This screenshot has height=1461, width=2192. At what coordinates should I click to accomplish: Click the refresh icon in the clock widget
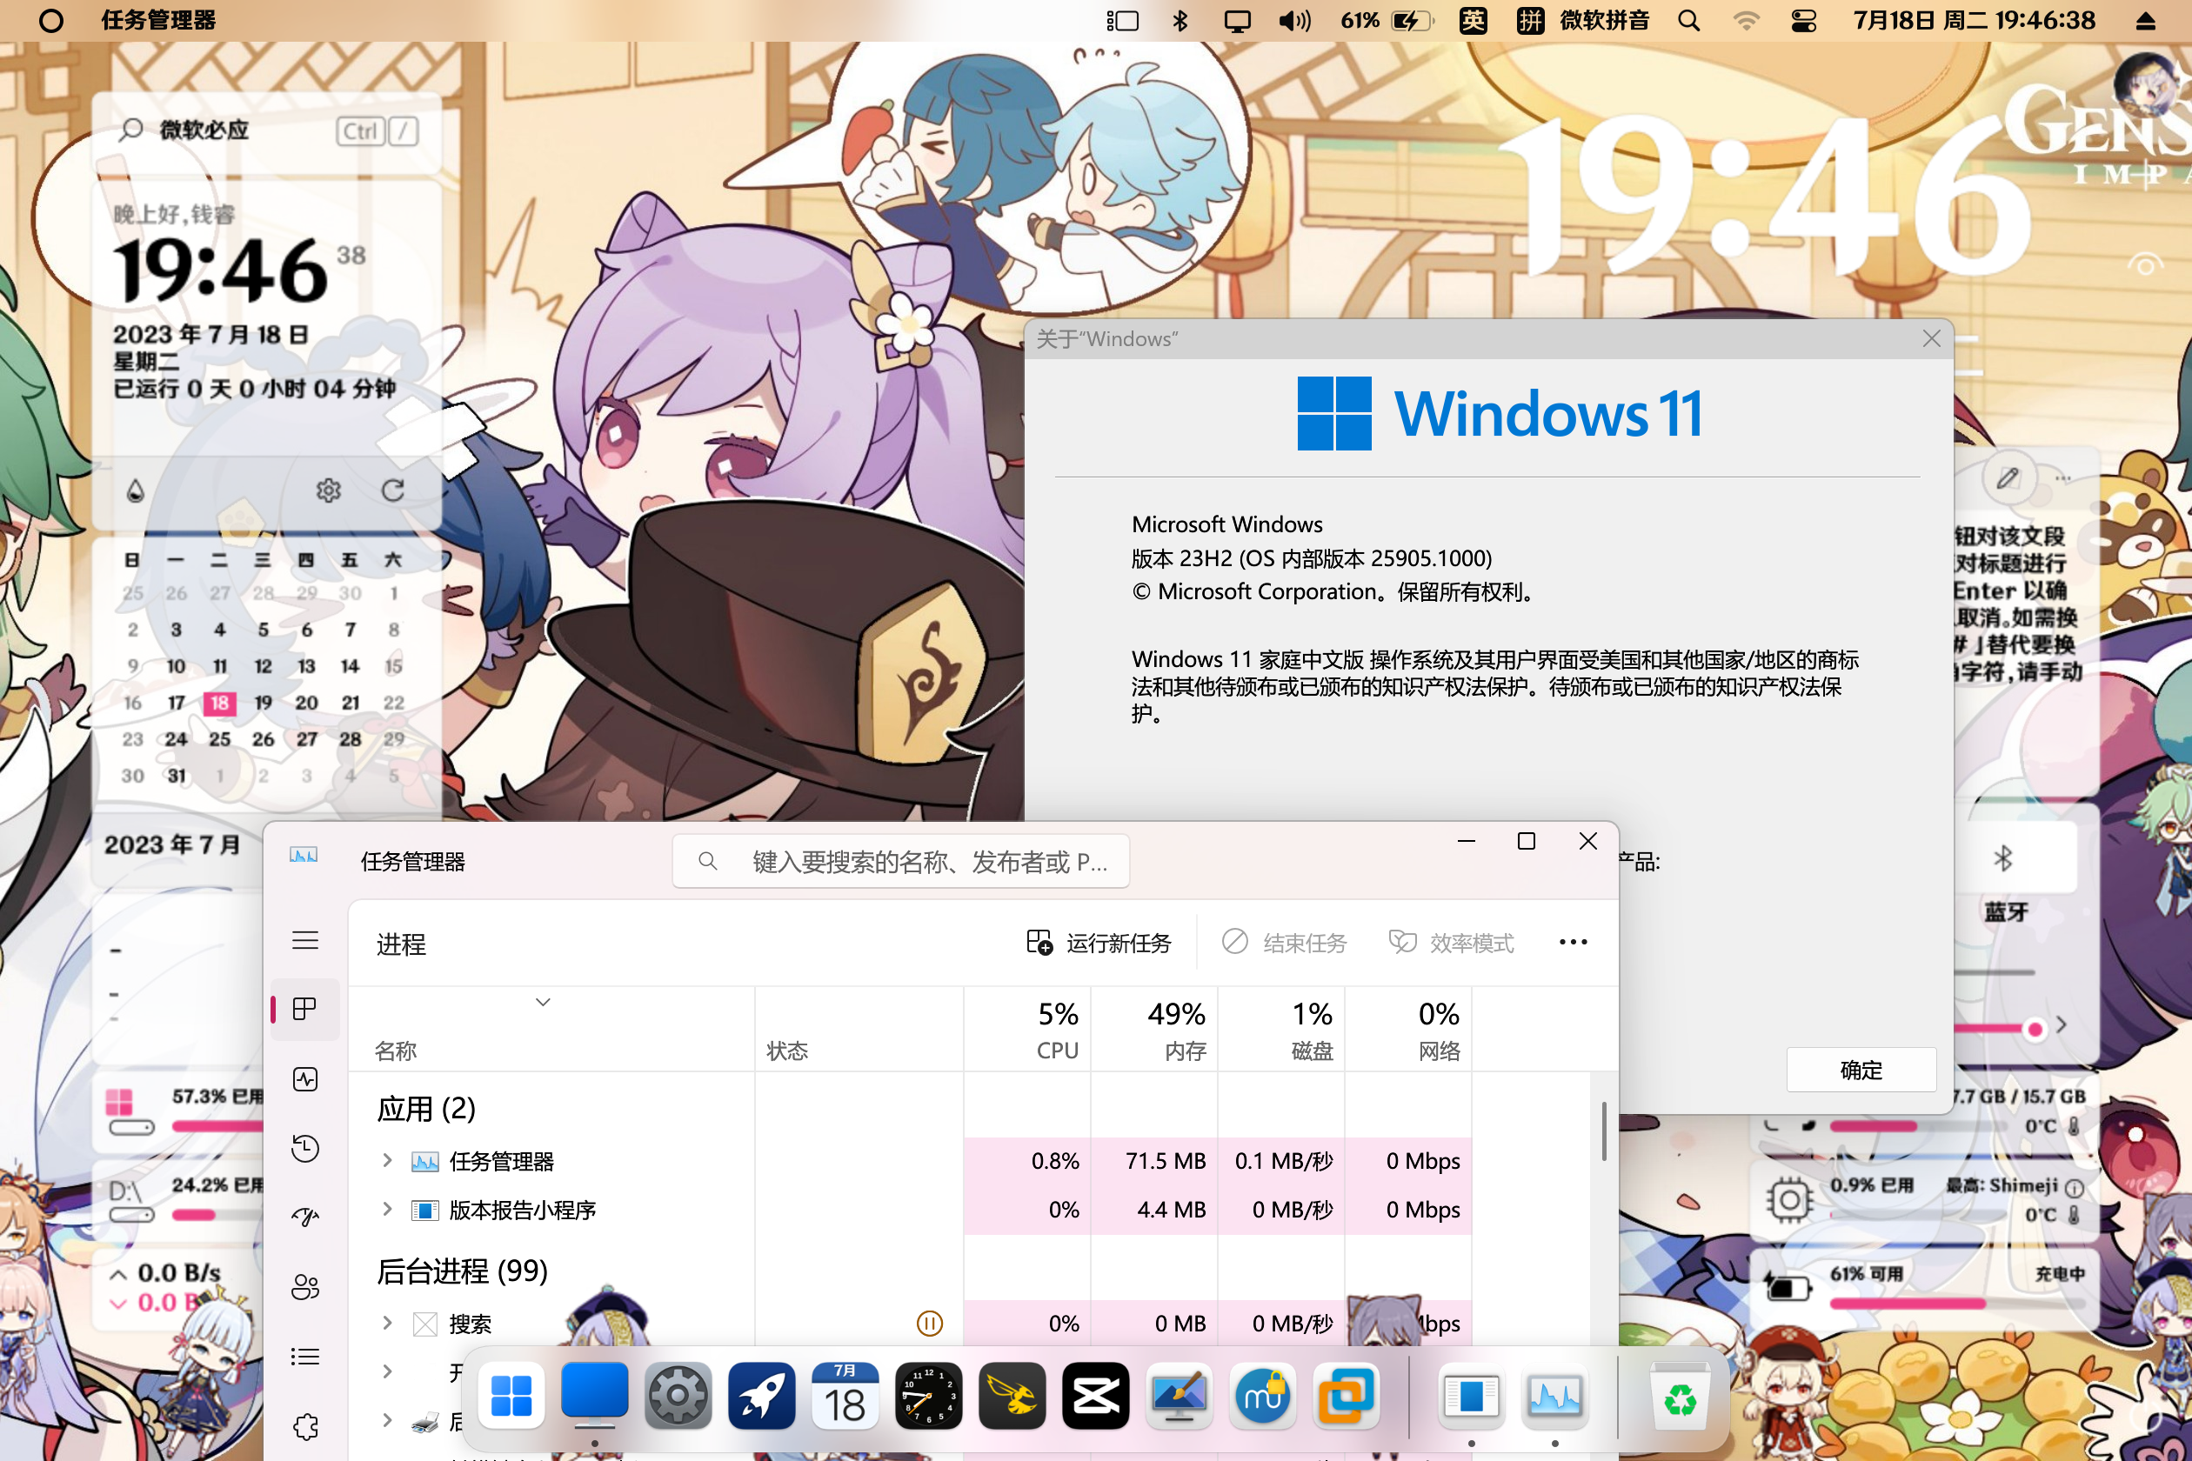(393, 490)
